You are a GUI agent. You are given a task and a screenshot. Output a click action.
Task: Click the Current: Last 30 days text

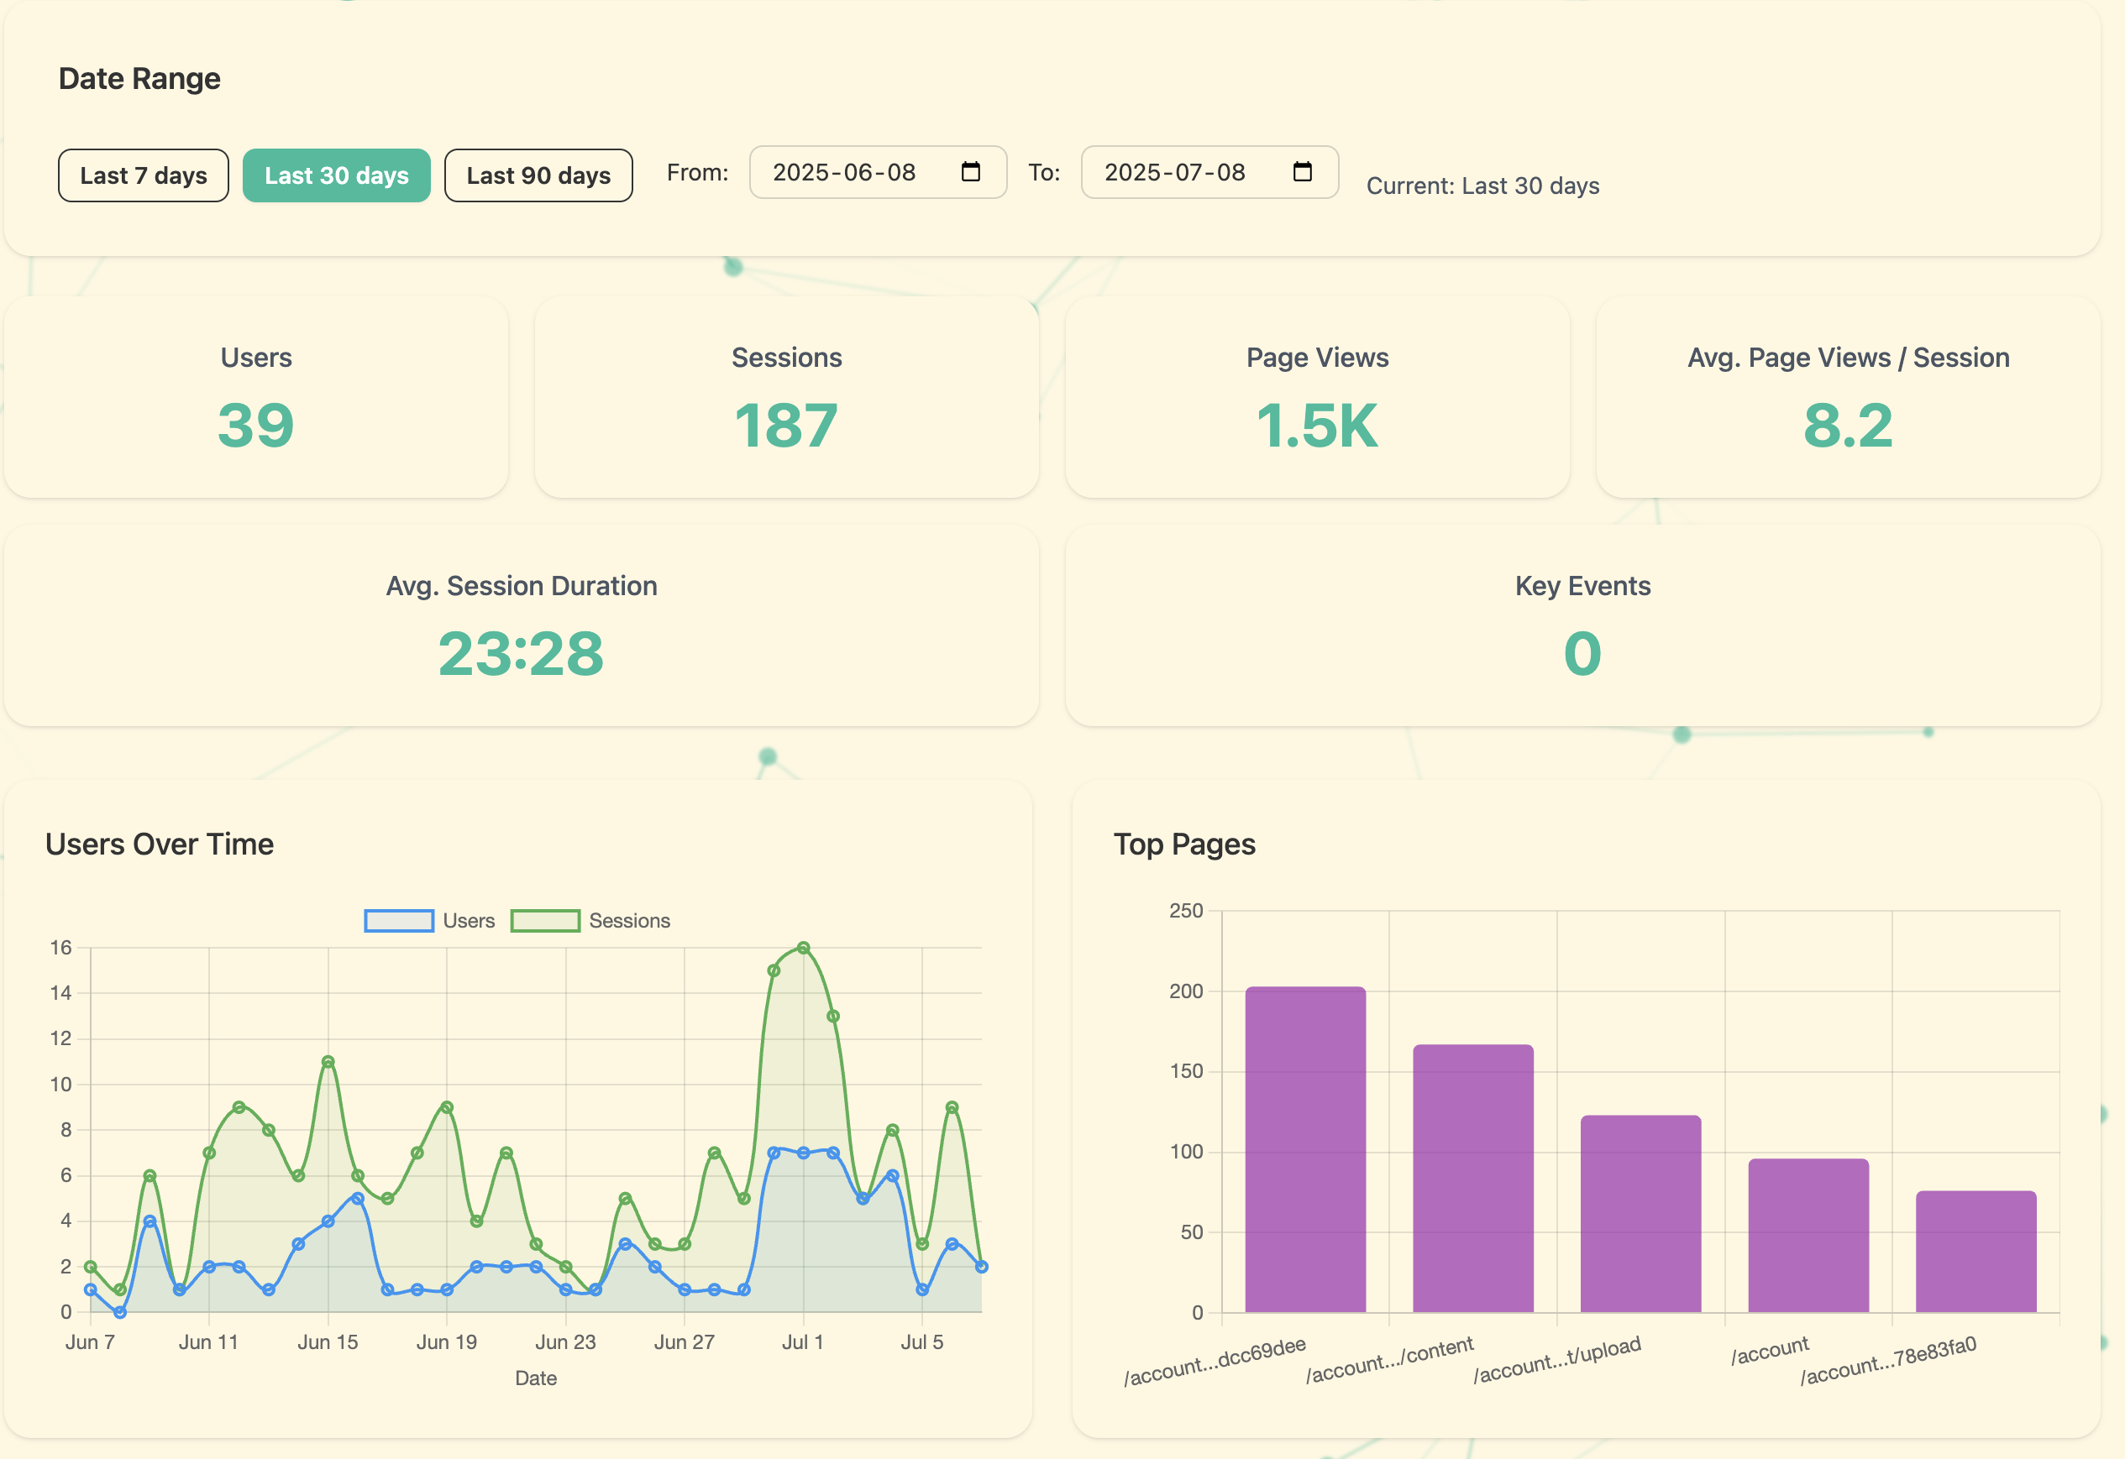[x=1483, y=186]
